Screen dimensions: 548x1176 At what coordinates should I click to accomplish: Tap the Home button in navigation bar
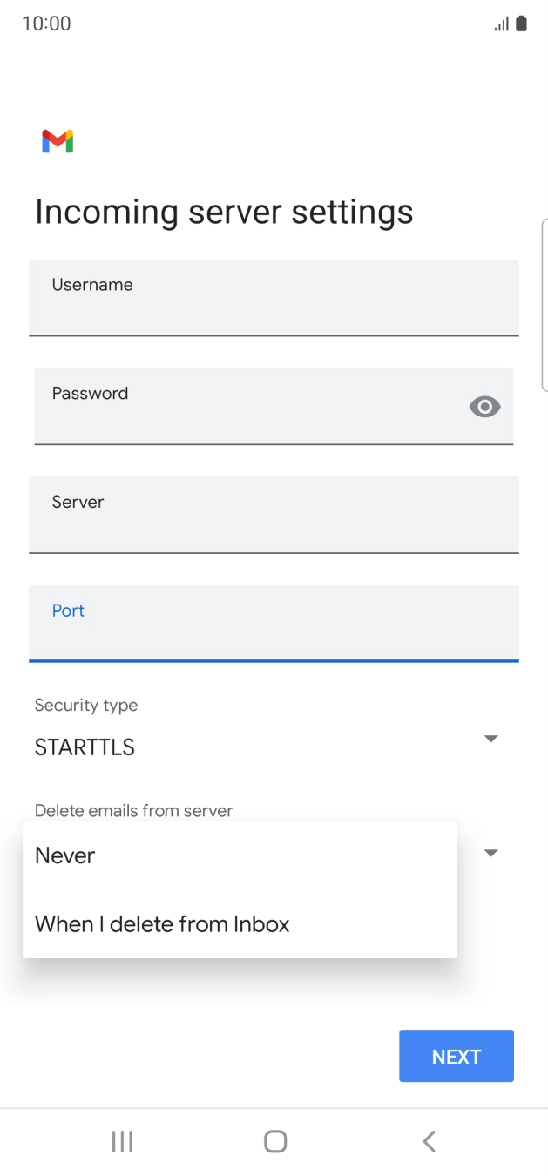point(274,1140)
